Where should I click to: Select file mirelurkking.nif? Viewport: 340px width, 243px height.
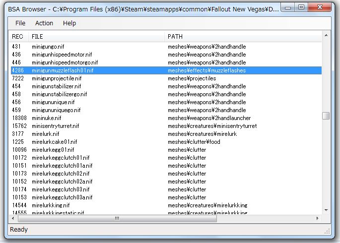tap(51, 205)
